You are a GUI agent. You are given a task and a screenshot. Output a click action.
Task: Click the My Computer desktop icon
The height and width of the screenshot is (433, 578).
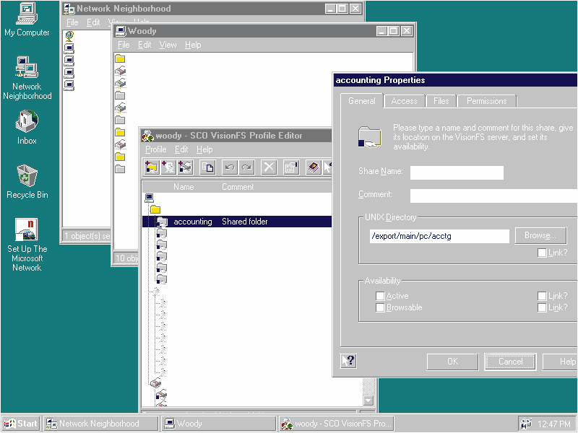[x=27, y=19]
